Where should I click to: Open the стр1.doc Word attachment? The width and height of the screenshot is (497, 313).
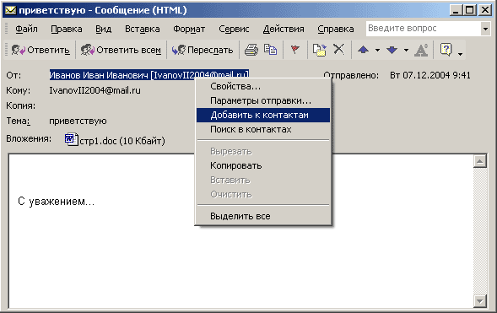pos(115,140)
